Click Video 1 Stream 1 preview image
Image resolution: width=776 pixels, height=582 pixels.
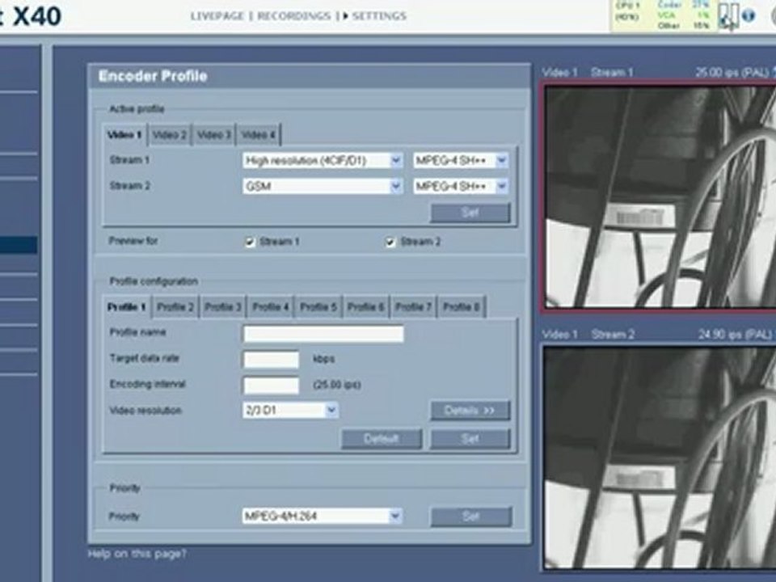coord(660,197)
